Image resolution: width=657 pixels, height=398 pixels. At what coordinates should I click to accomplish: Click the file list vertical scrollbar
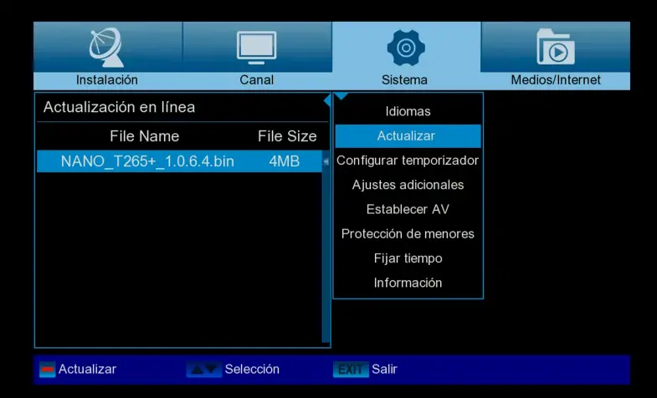pos(326,247)
